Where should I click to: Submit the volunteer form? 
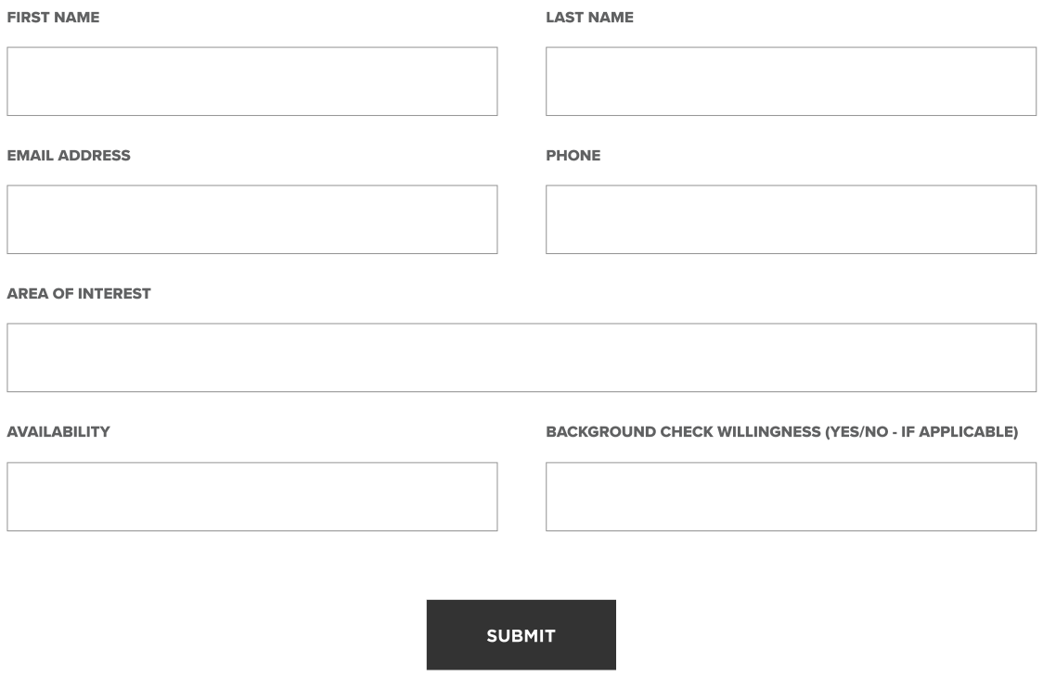[521, 635]
